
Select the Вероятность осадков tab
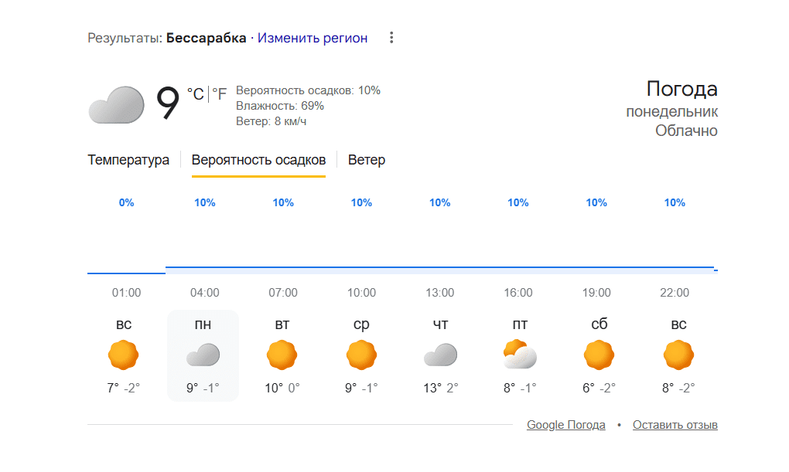(x=258, y=160)
